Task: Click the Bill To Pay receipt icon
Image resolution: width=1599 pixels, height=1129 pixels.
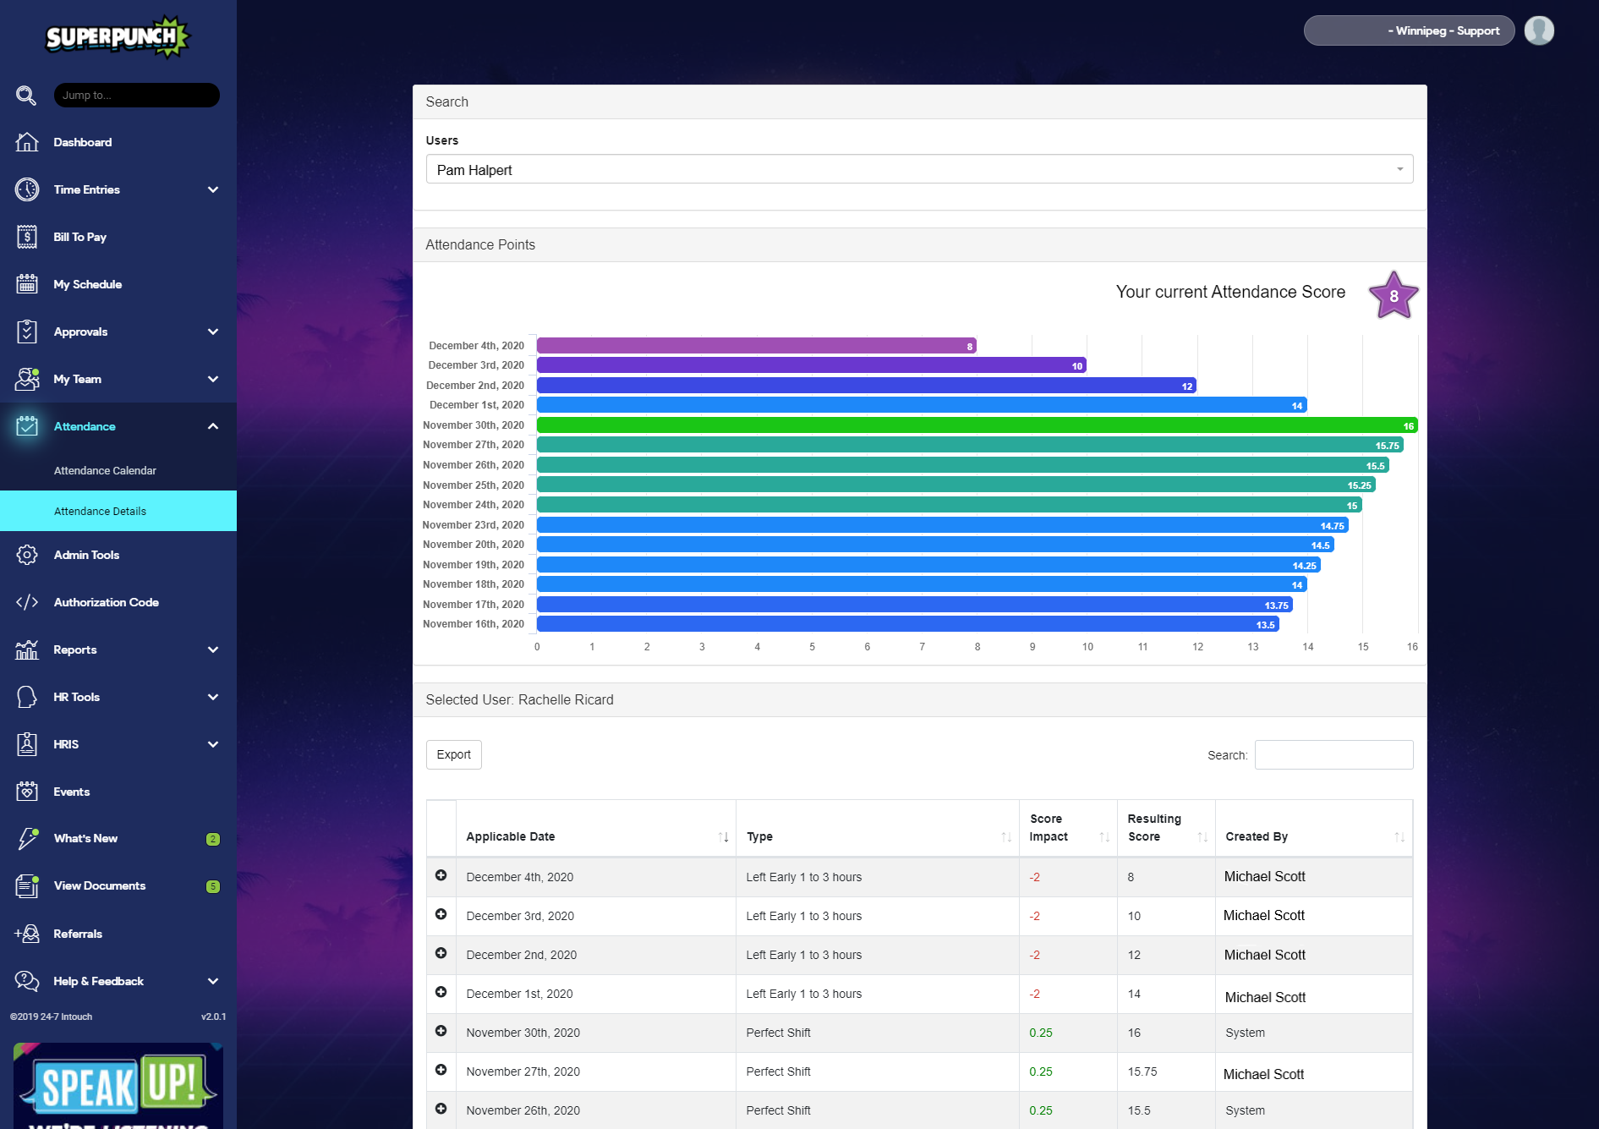Action: click(27, 237)
